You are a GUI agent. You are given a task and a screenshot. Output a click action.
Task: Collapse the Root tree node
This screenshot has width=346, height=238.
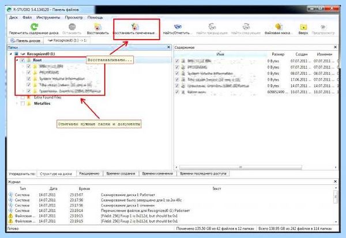(17, 60)
